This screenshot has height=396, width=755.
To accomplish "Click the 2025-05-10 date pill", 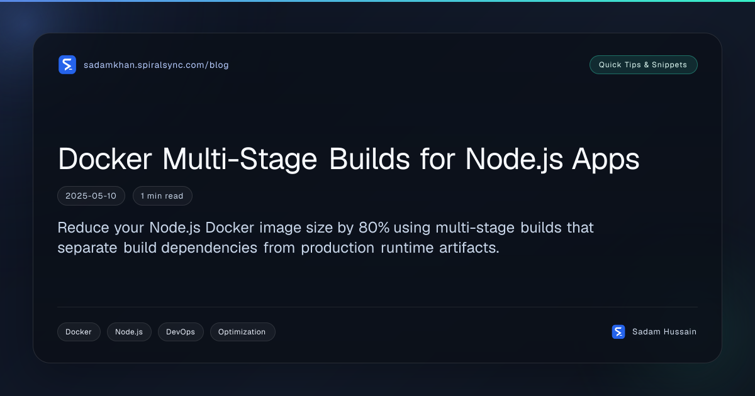I will [x=91, y=196].
